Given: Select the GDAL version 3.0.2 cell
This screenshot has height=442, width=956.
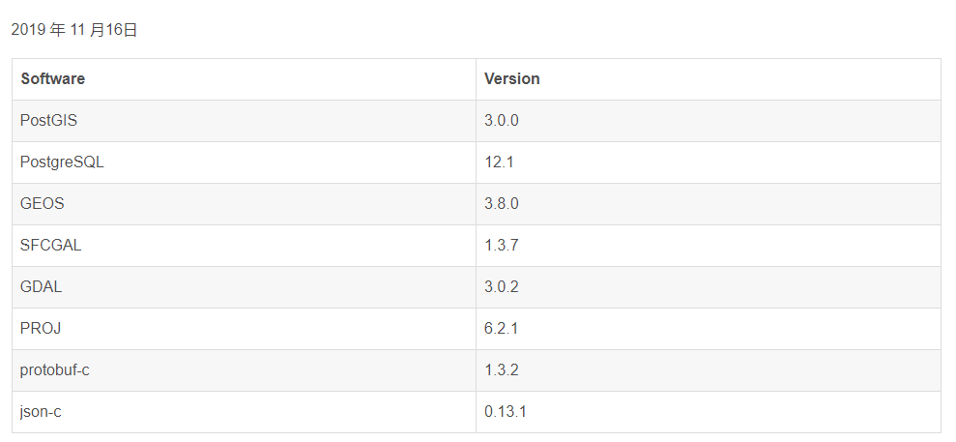Looking at the screenshot, I should tap(502, 287).
